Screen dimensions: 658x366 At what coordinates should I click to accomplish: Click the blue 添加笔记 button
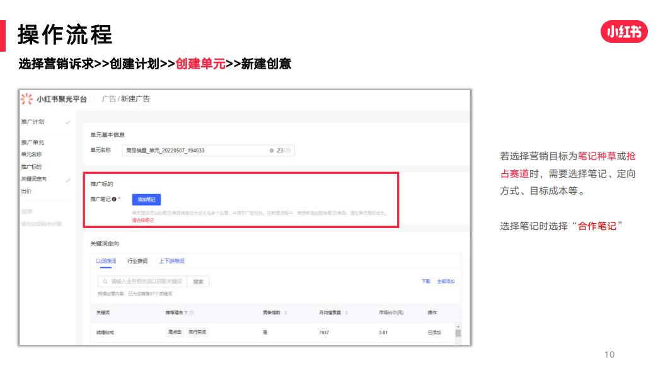click(x=146, y=200)
